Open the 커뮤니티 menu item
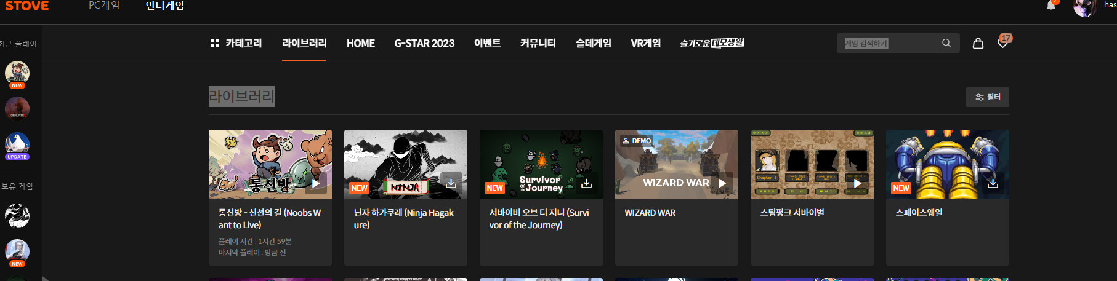Viewport: 1117px width, 281px height. click(538, 43)
